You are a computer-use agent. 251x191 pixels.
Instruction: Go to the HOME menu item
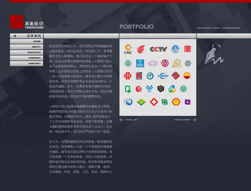pos(27,41)
